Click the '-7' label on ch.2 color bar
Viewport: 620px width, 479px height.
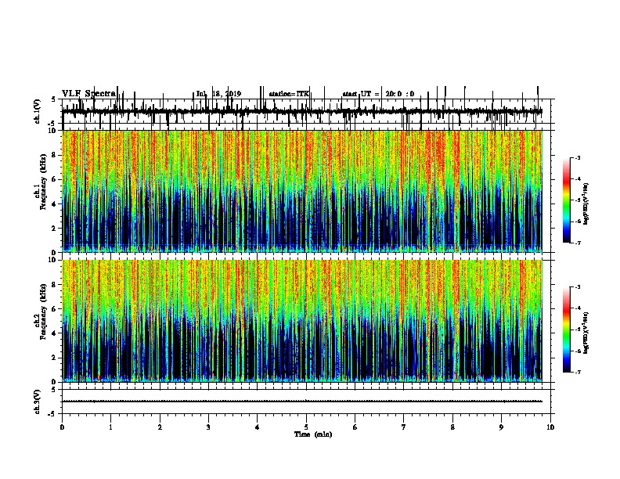577,372
